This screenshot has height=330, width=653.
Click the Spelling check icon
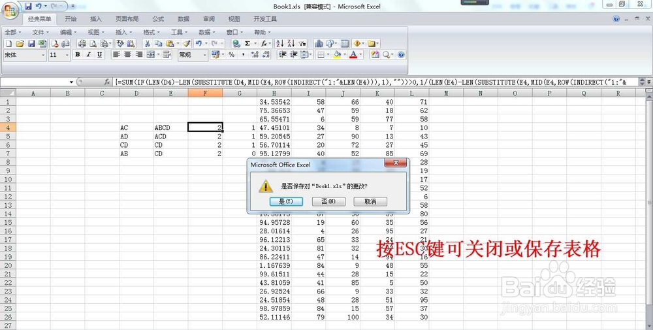pos(120,43)
